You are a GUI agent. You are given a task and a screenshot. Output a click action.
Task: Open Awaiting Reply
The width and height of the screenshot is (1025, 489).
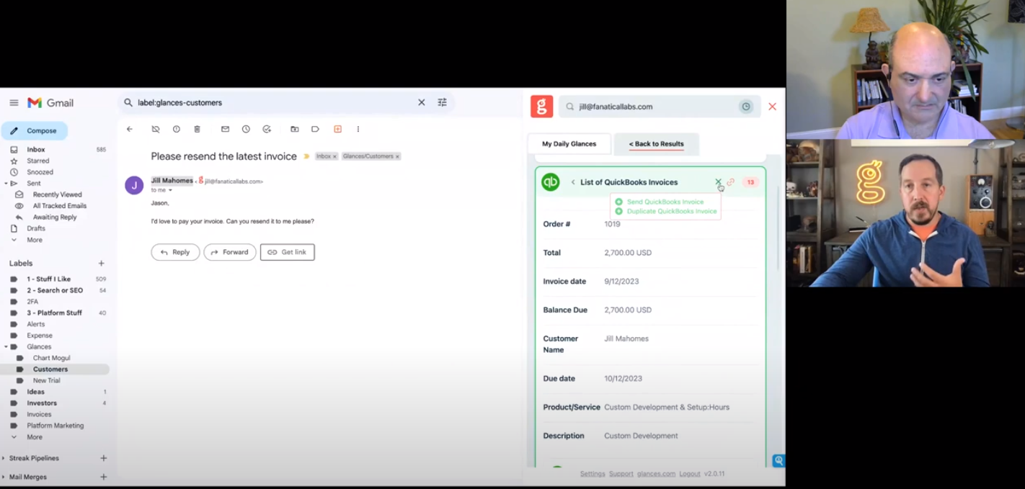(55, 217)
